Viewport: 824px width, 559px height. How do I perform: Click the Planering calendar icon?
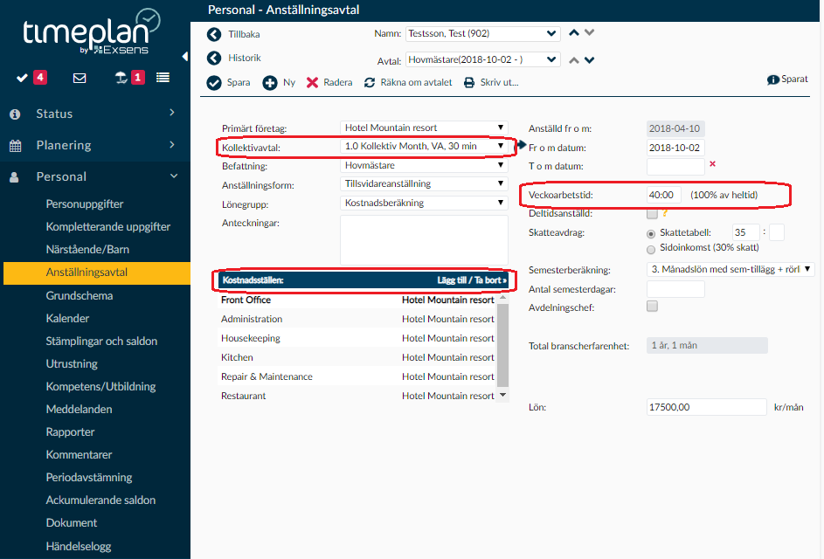tap(15, 146)
